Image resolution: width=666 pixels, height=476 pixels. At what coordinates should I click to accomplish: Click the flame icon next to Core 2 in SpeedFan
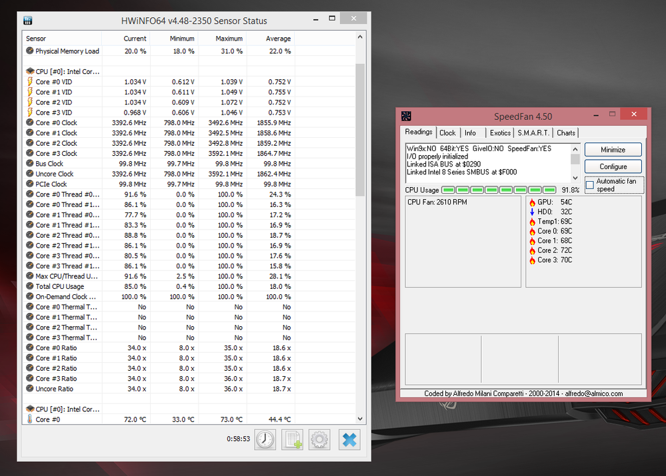click(x=532, y=250)
